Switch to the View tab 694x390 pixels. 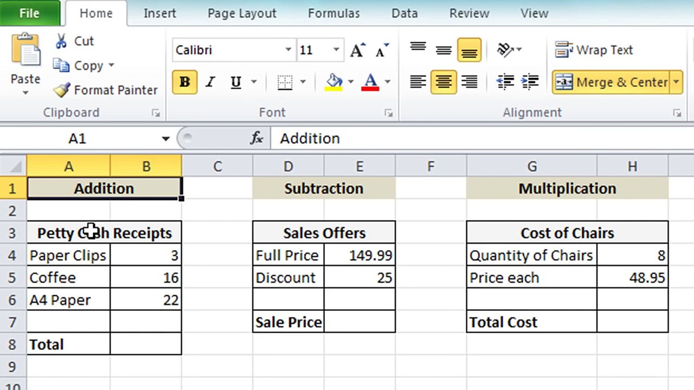535,14
